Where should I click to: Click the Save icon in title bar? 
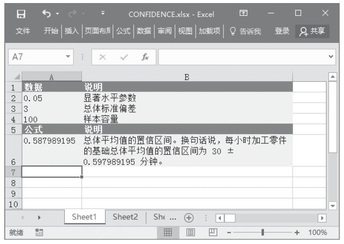coord(20,14)
